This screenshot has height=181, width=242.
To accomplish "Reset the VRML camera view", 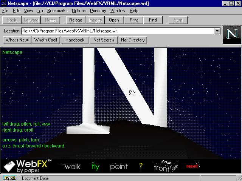I will [x=192, y=166].
